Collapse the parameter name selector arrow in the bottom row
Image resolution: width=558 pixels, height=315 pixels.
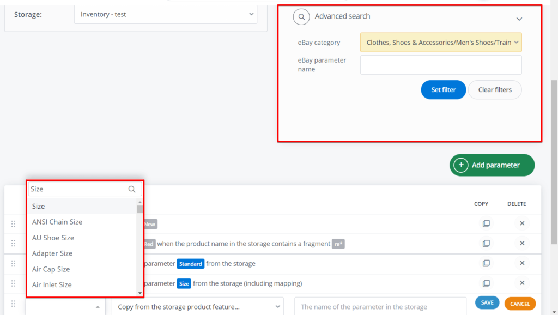pos(98,307)
